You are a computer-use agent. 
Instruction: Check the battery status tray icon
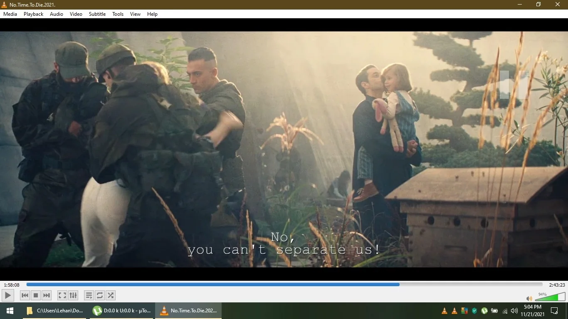coord(494,311)
